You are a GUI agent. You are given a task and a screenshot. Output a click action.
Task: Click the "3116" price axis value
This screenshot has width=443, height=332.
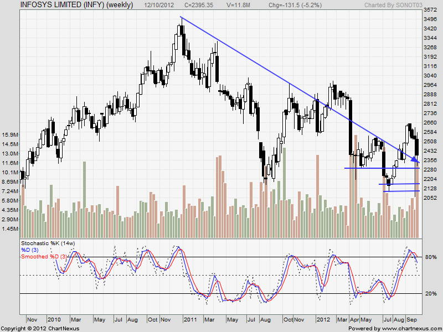(x=430, y=66)
